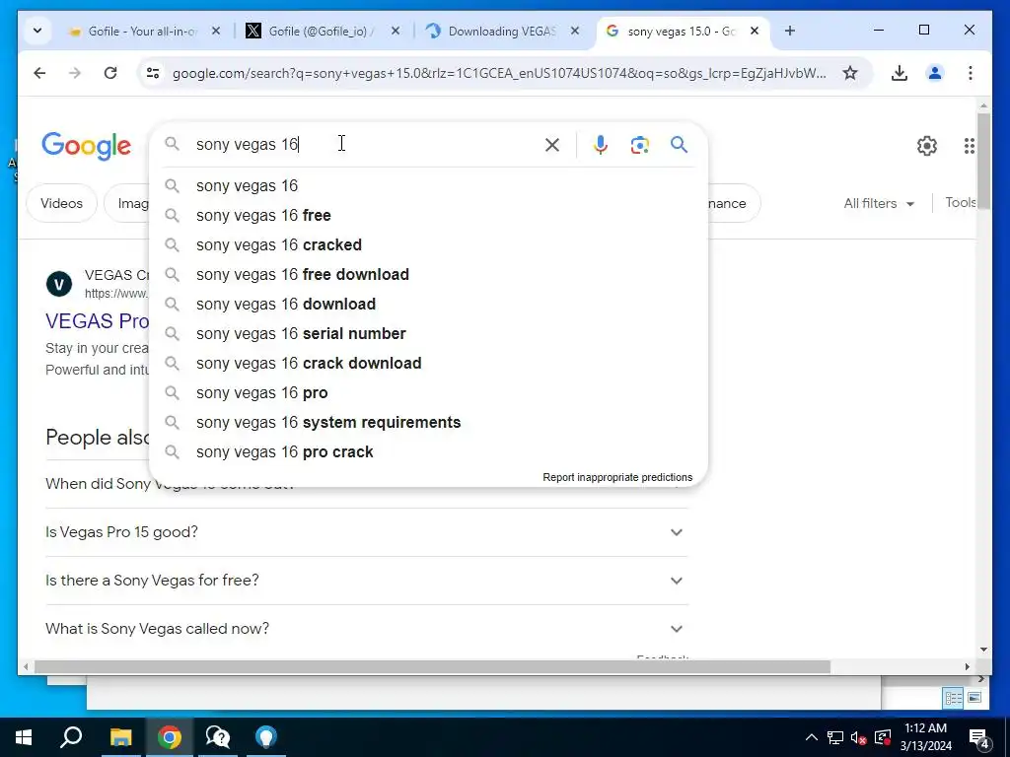
Task: Pick suggestion 'sony vegas 16 download'
Action: pos(428,305)
